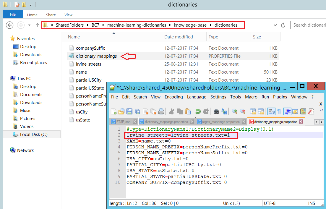
Task: Open the recent locations dropdown arrow
Action: pos(29,25)
